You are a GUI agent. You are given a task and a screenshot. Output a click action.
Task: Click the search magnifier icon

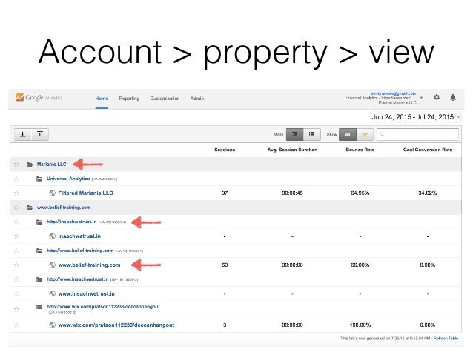[x=382, y=135]
